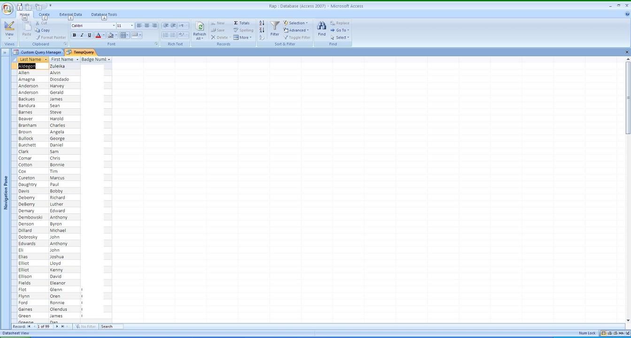Sort records ascending A to Z
631x338 pixels.
262,23
